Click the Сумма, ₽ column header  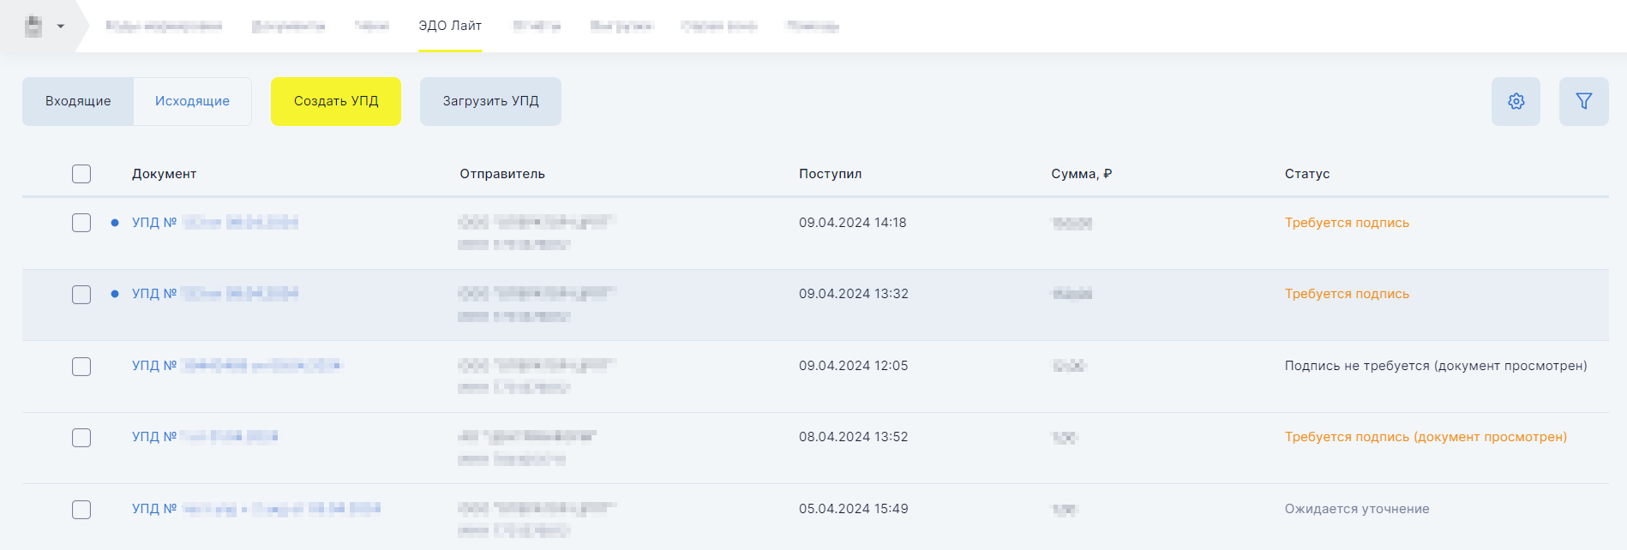1082,174
